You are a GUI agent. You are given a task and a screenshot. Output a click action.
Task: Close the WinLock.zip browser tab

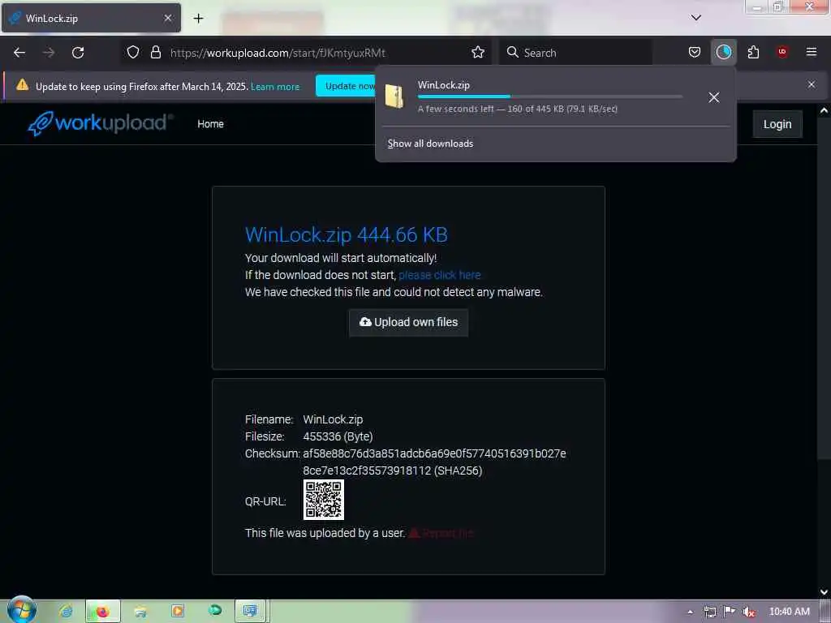167,18
